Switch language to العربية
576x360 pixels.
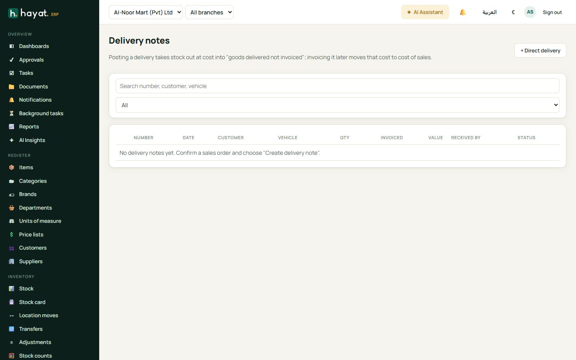coord(489,12)
